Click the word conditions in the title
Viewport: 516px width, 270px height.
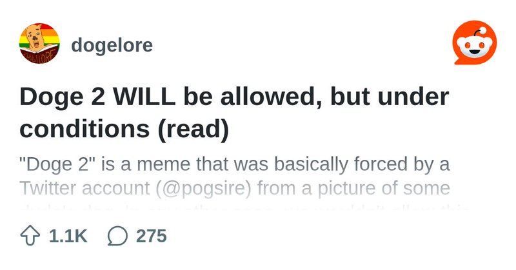pos(84,129)
